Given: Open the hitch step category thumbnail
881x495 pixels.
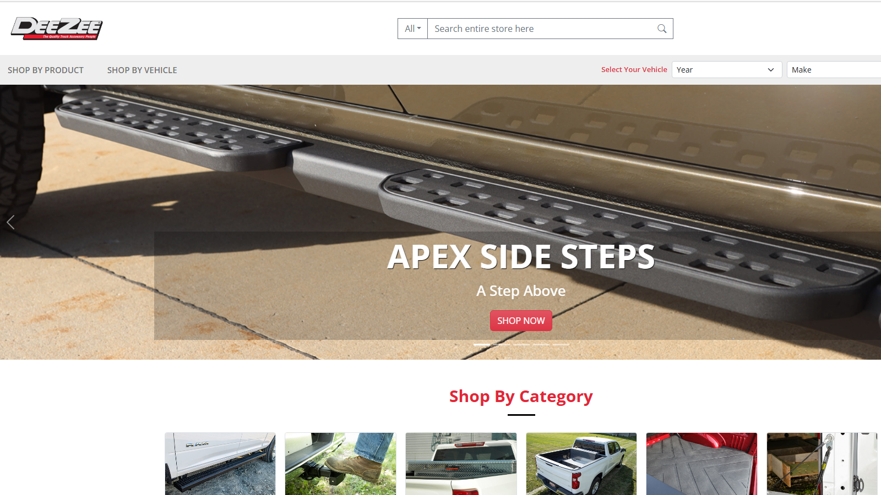Looking at the screenshot, I should point(340,464).
